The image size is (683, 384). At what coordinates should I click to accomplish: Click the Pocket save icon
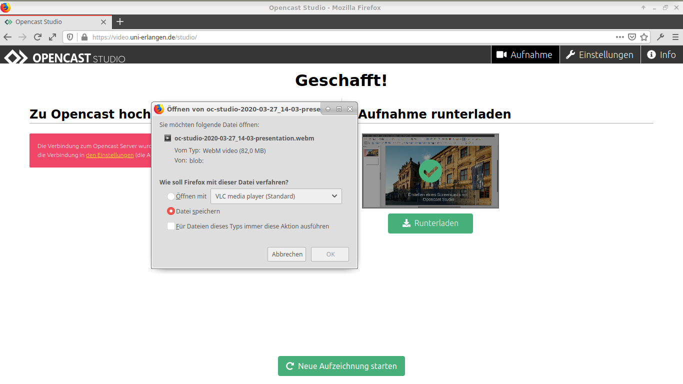632,37
